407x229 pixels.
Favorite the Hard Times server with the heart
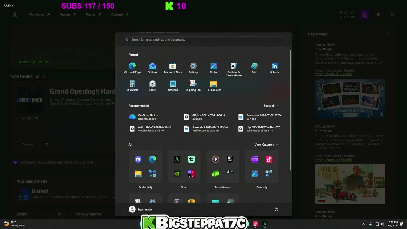coord(47,144)
